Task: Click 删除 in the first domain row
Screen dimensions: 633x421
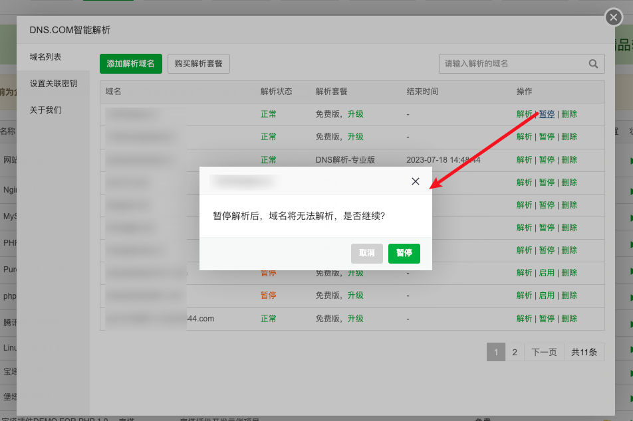Action: [569, 114]
